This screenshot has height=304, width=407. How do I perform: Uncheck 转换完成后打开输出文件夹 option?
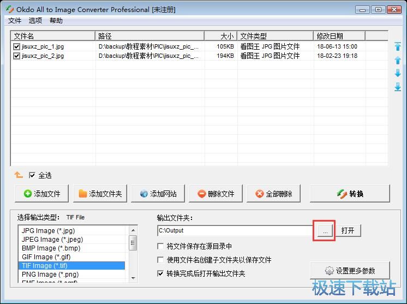pos(160,273)
